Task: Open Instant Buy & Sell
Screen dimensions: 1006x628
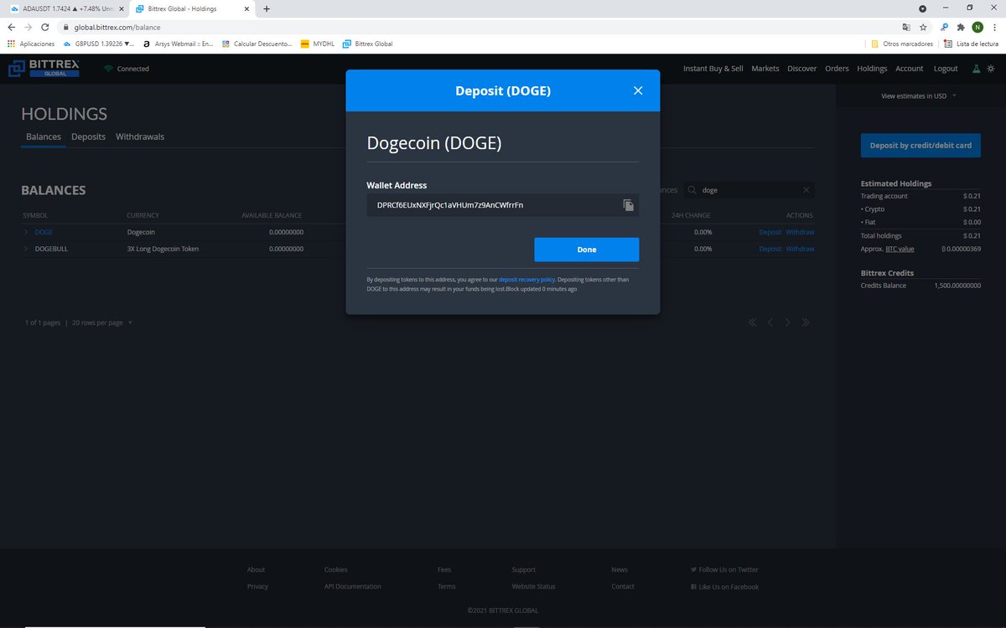Action: tap(713, 69)
